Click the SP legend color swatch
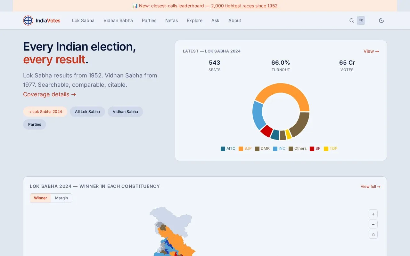The width and height of the screenshot is (410, 256). [312, 149]
